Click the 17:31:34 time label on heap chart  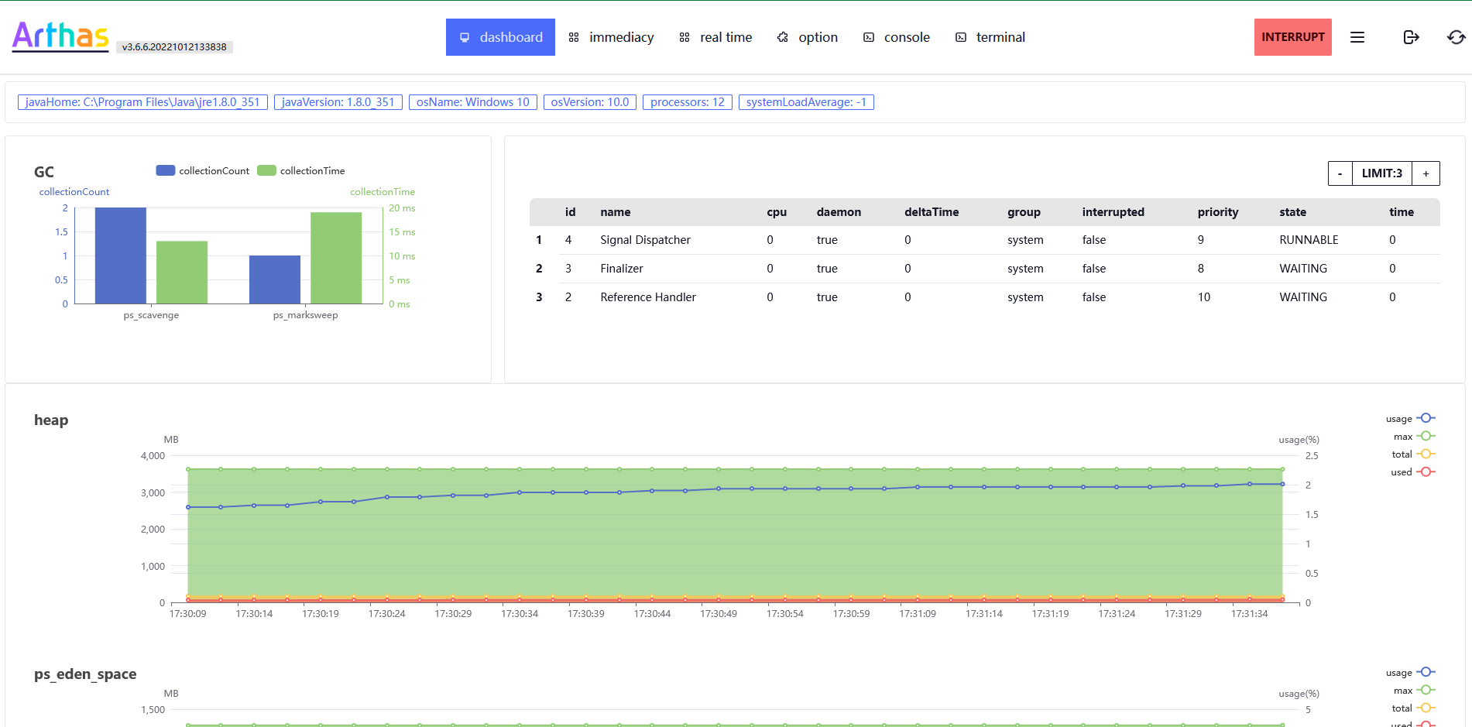point(1250,613)
